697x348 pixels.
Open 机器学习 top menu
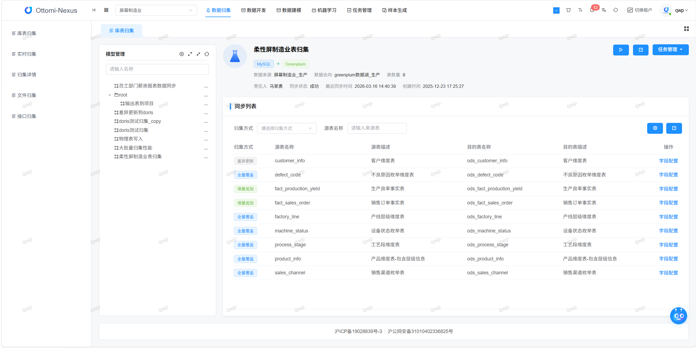[x=324, y=10]
